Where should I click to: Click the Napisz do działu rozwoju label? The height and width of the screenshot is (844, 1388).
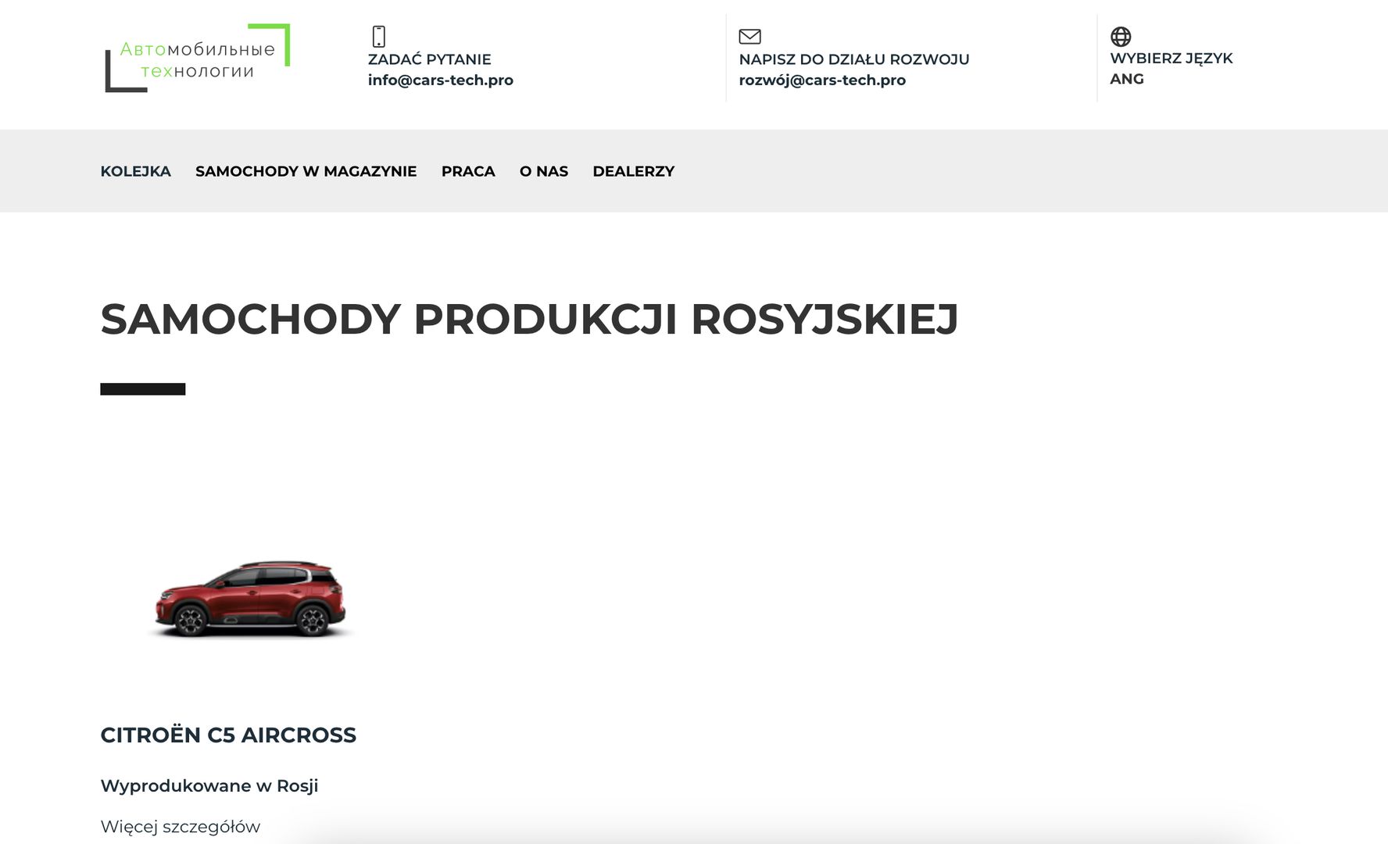click(854, 59)
